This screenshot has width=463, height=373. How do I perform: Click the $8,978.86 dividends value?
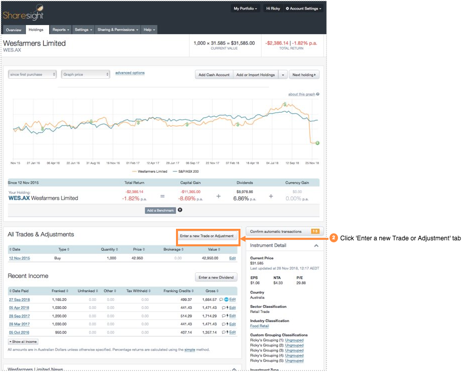pos(245,192)
